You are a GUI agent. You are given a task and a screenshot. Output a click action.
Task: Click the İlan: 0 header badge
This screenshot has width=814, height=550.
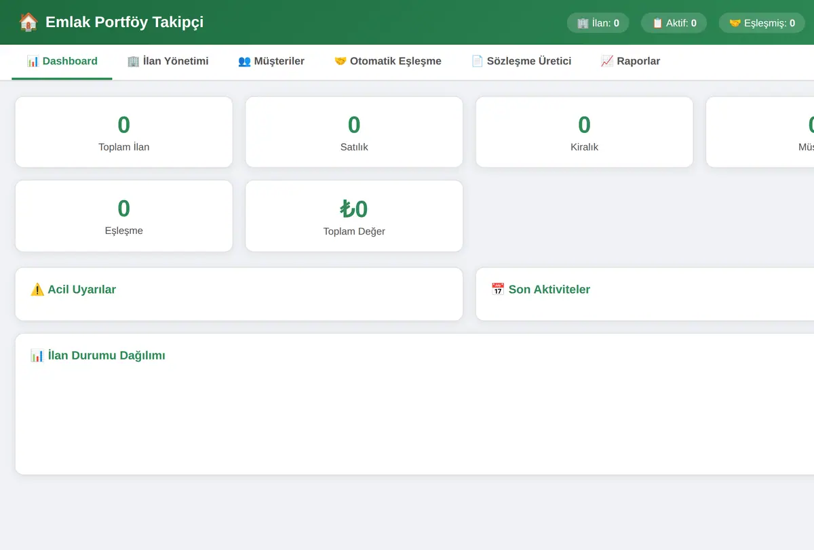pyautogui.click(x=598, y=23)
